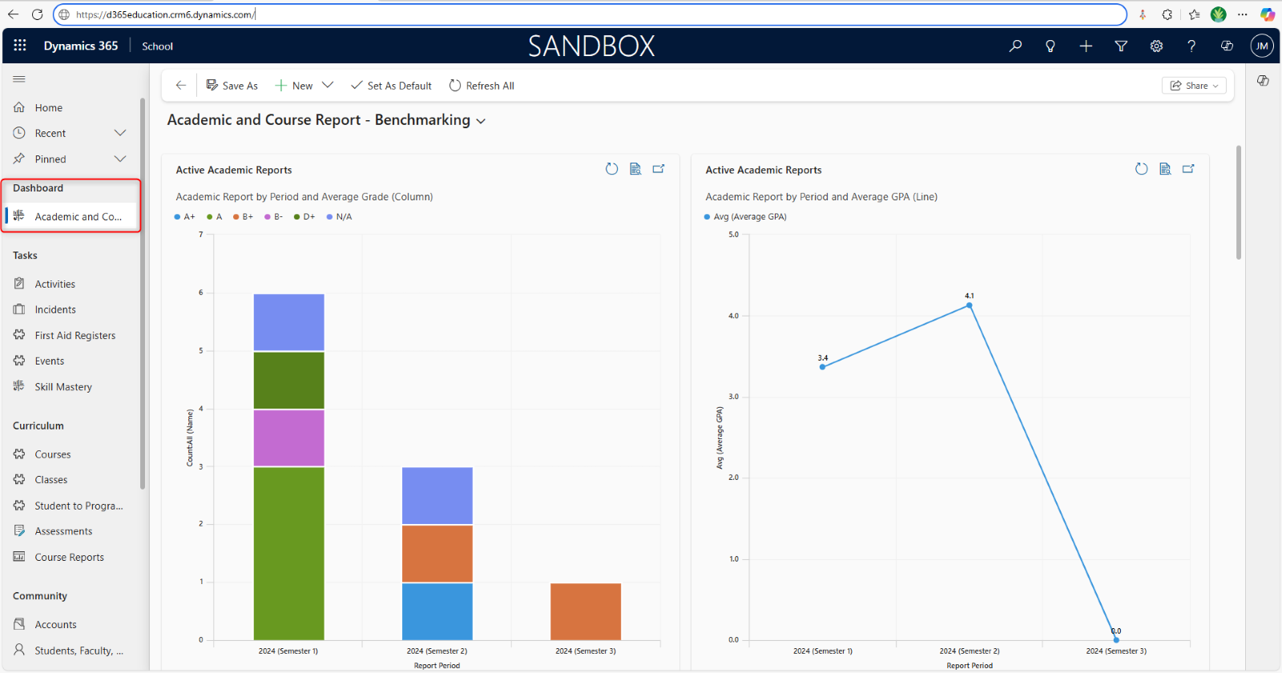The width and height of the screenshot is (1282, 673).
Task: Click the search magnifier icon in header
Action: (1015, 46)
